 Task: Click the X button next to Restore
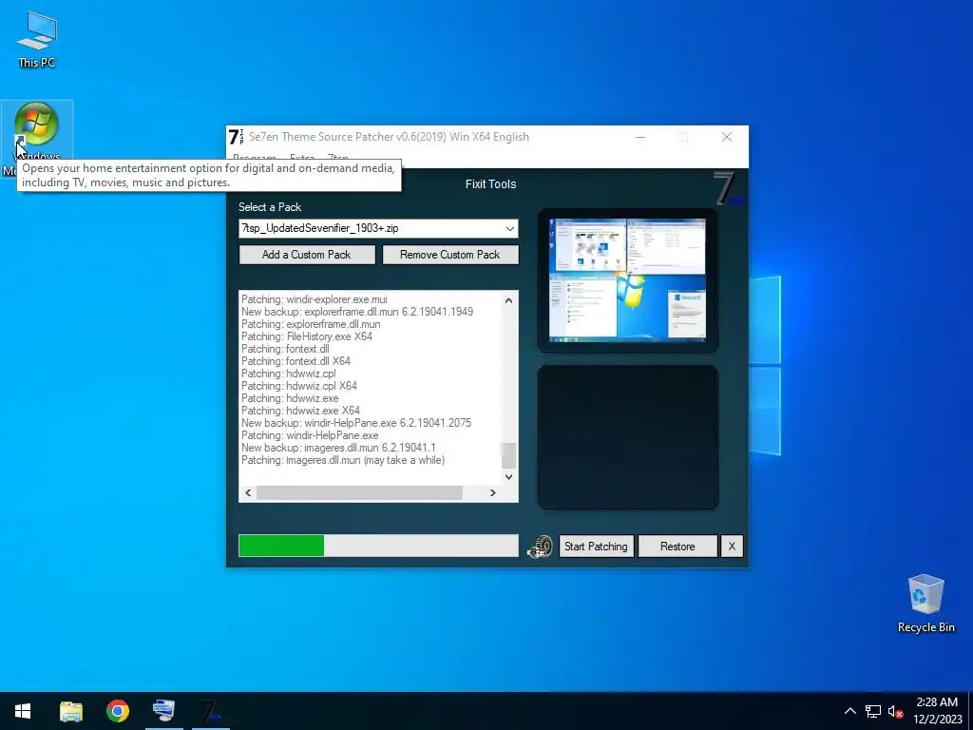tap(732, 547)
